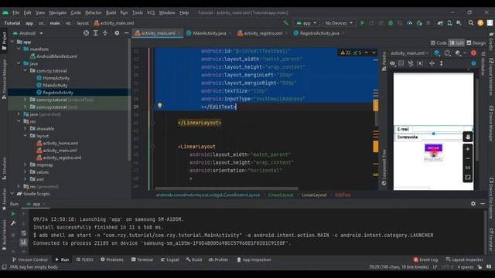The height and width of the screenshot is (278, 495).
Task: Open the Event Log
Action: 425,259
